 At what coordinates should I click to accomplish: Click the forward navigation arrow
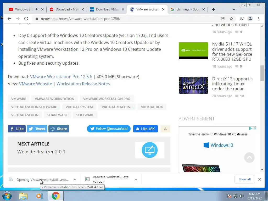click(18, 19)
